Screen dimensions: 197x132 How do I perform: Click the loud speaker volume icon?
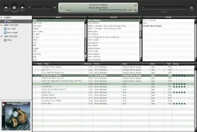(x=55, y=8)
